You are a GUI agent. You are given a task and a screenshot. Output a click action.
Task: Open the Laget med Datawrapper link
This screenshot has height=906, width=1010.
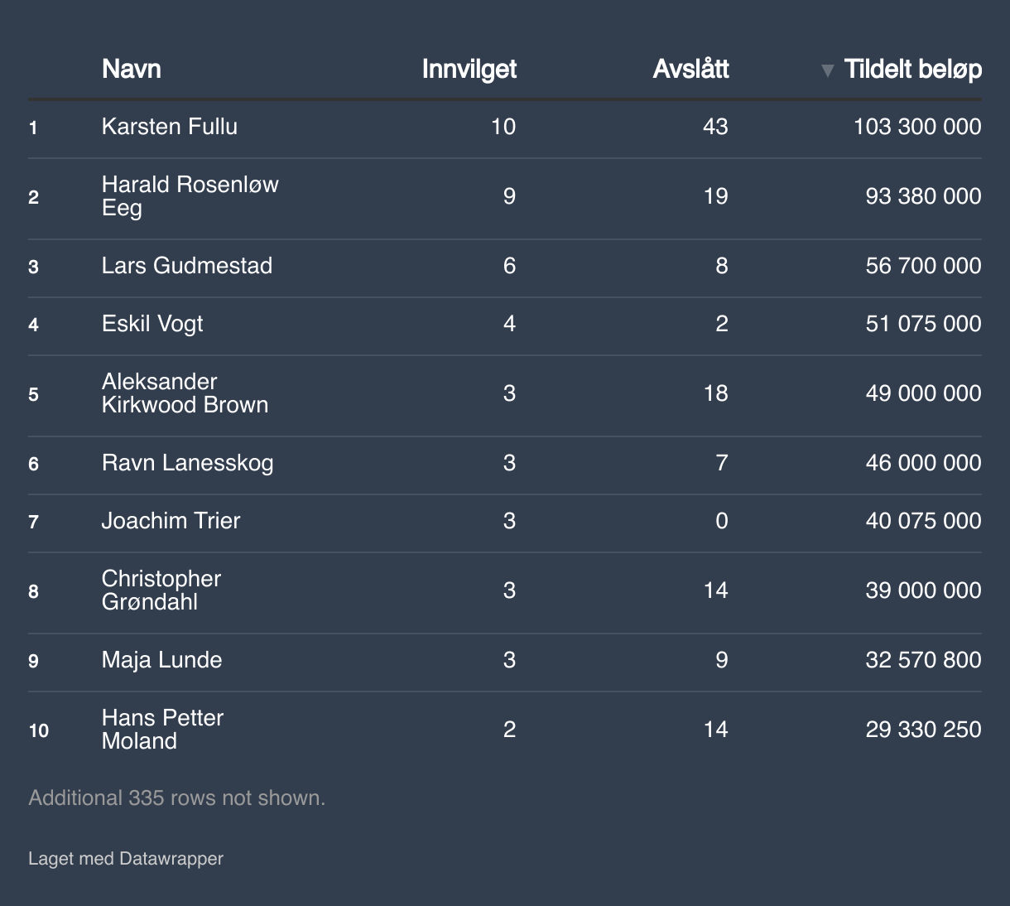126,858
